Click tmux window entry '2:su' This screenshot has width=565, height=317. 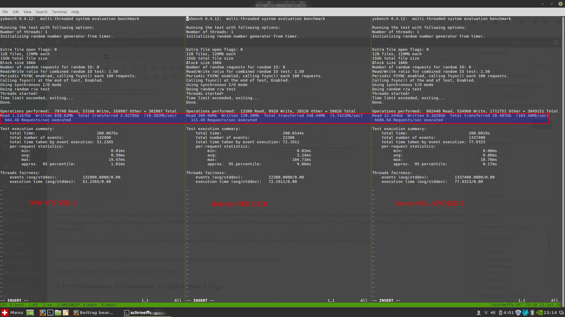(47, 305)
